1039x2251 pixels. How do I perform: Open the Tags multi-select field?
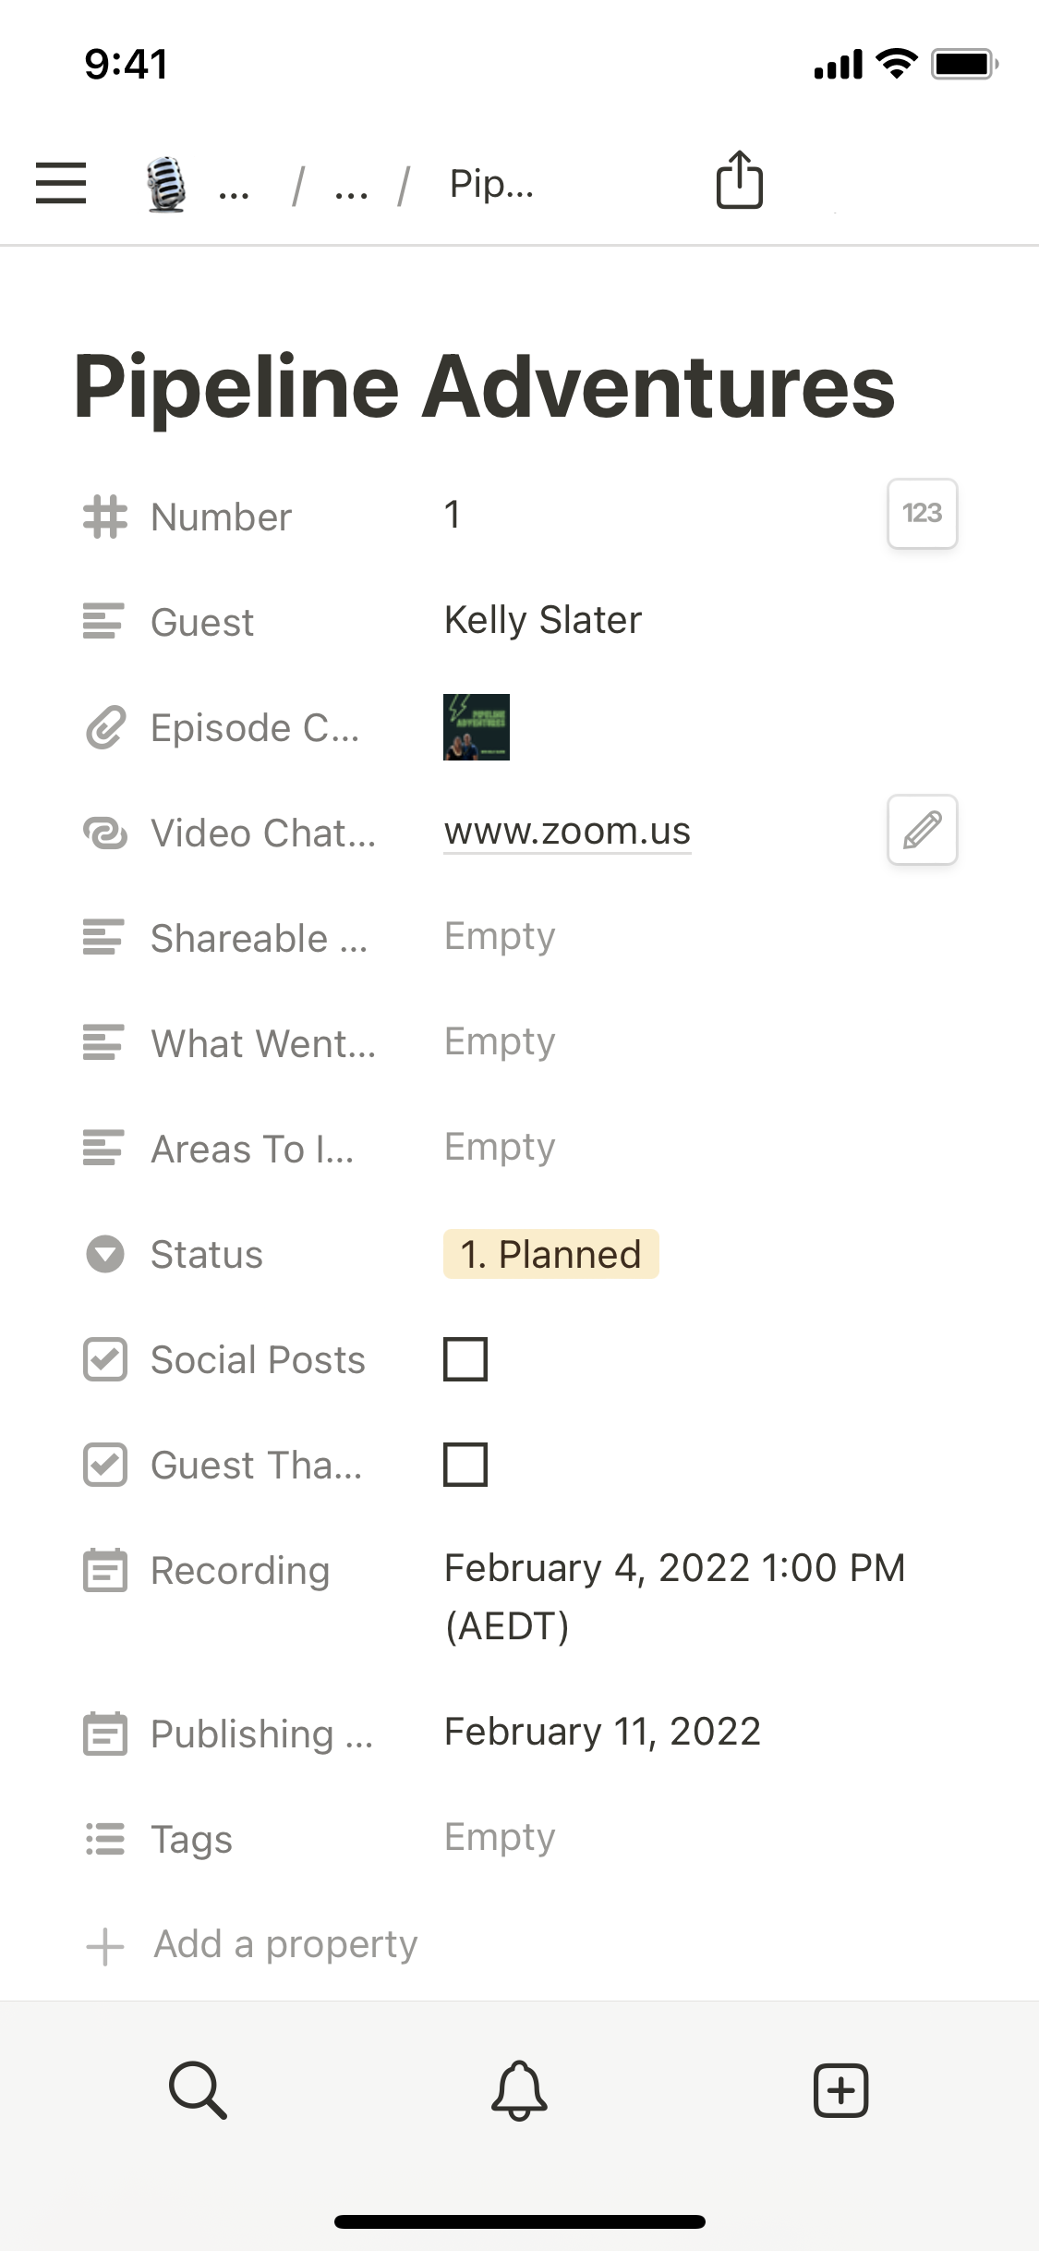tap(500, 1837)
